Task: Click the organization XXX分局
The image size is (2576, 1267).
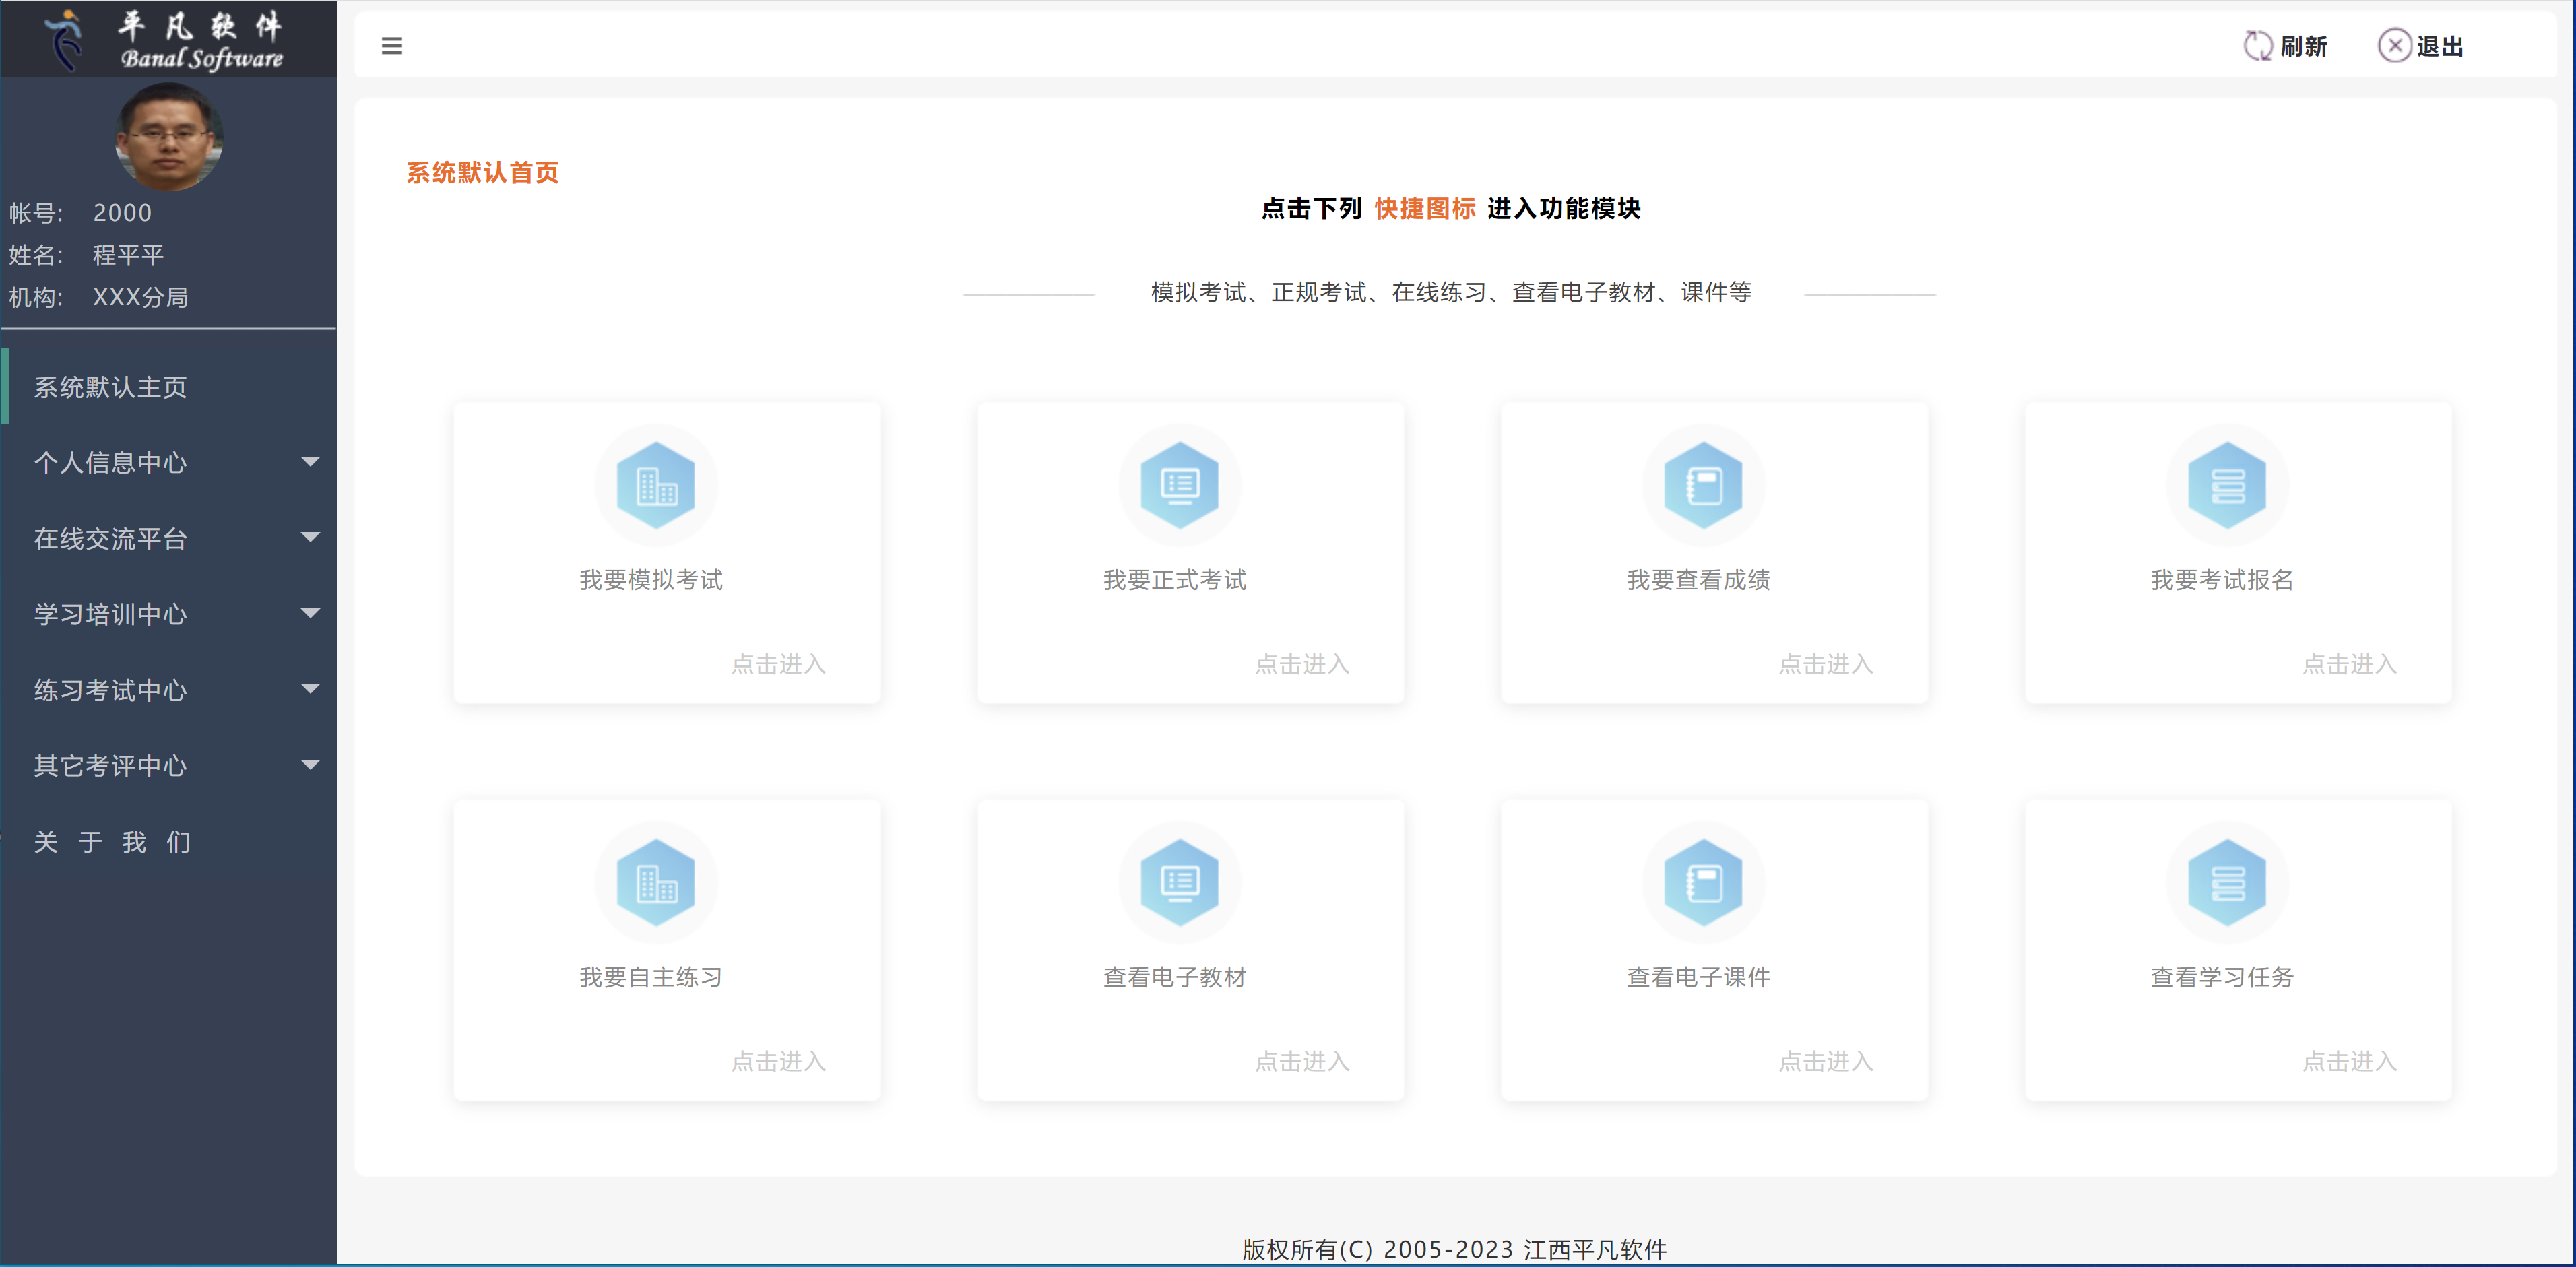Action: click(x=140, y=297)
